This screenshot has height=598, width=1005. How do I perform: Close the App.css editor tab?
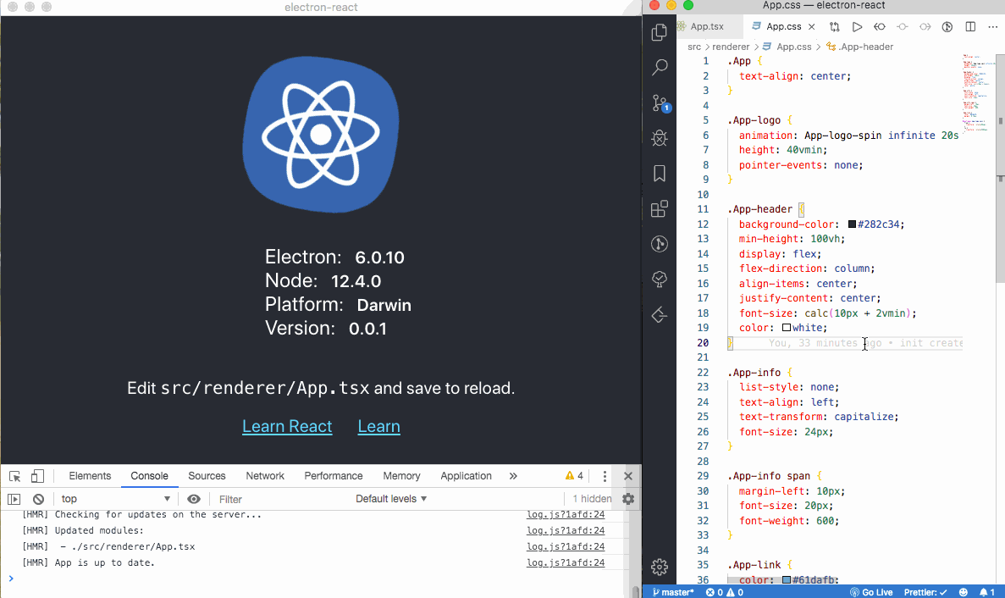(x=811, y=27)
